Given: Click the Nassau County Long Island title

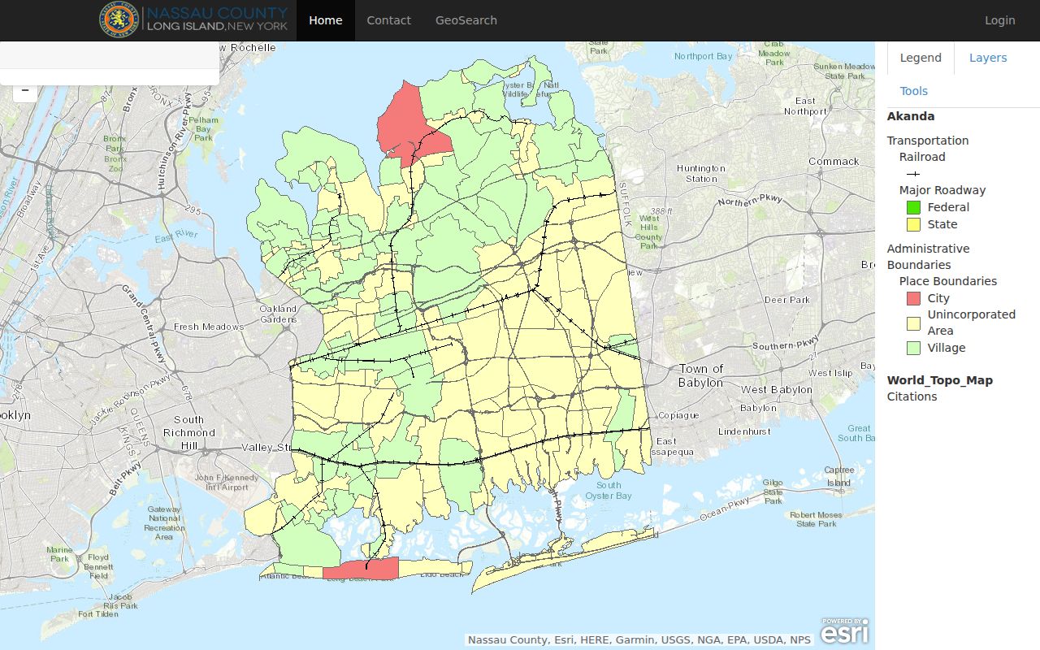Looking at the screenshot, I should pyautogui.click(x=217, y=19).
